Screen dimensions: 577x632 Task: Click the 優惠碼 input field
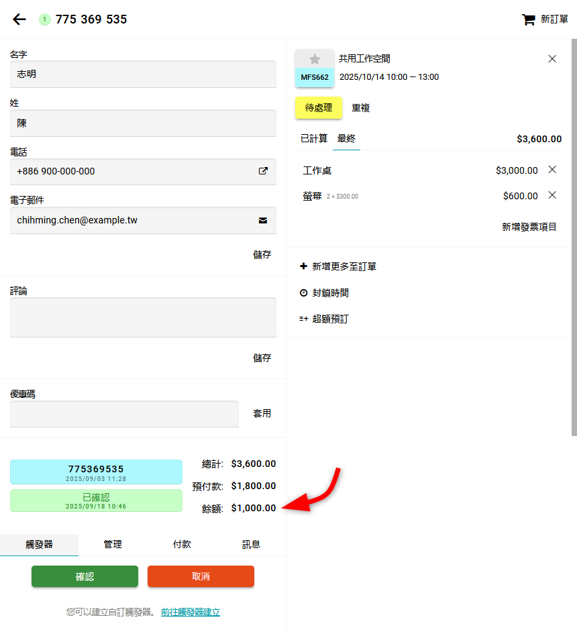click(124, 414)
